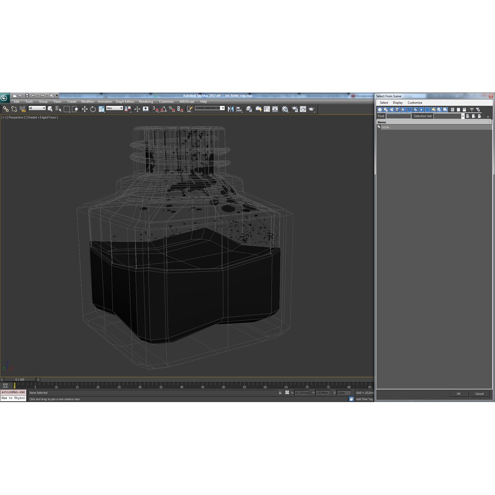Image resolution: width=495 pixels, height=495 pixels.
Task: Open the MAXScript menu
Action: pyautogui.click(x=187, y=102)
